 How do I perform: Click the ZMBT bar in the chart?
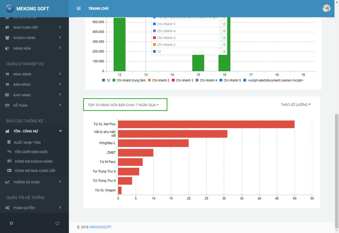tap(136, 153)
